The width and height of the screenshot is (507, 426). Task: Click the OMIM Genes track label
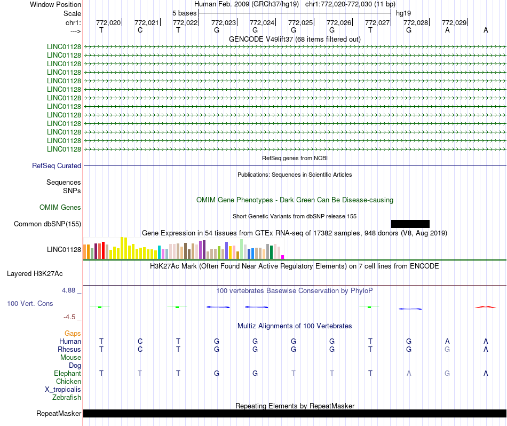click(x=60, y=207)
